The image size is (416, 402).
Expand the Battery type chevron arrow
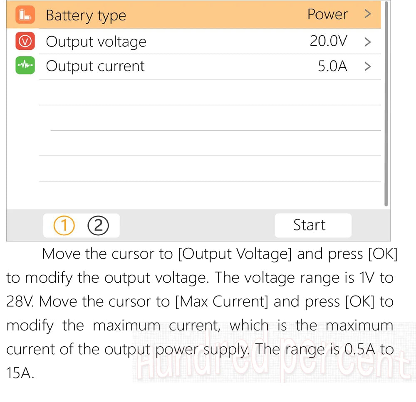[367, 14]
